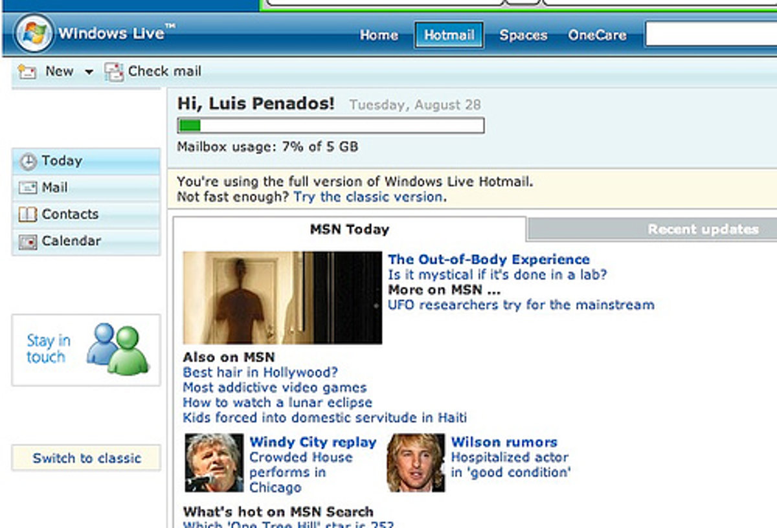
Task: Click the New message envelope icon
Action: pos(27,72)
